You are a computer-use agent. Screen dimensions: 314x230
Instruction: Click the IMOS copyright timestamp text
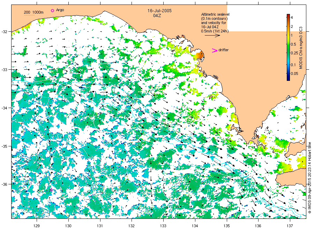(x=309, y=178)
